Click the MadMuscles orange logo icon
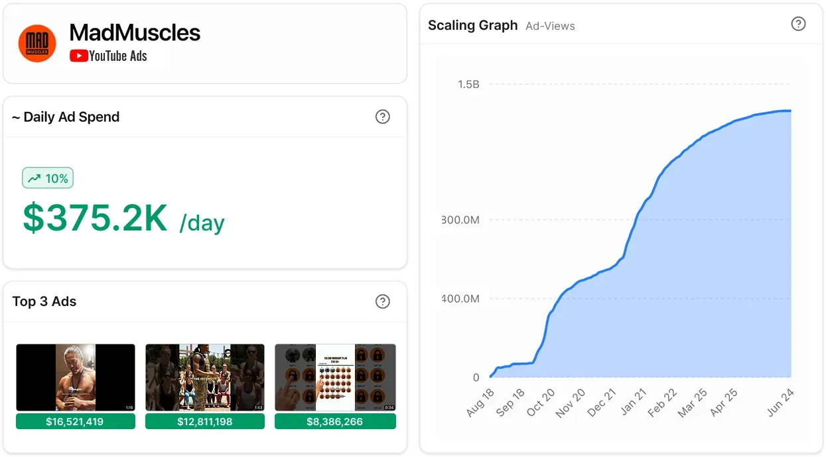 pos(37,44)
